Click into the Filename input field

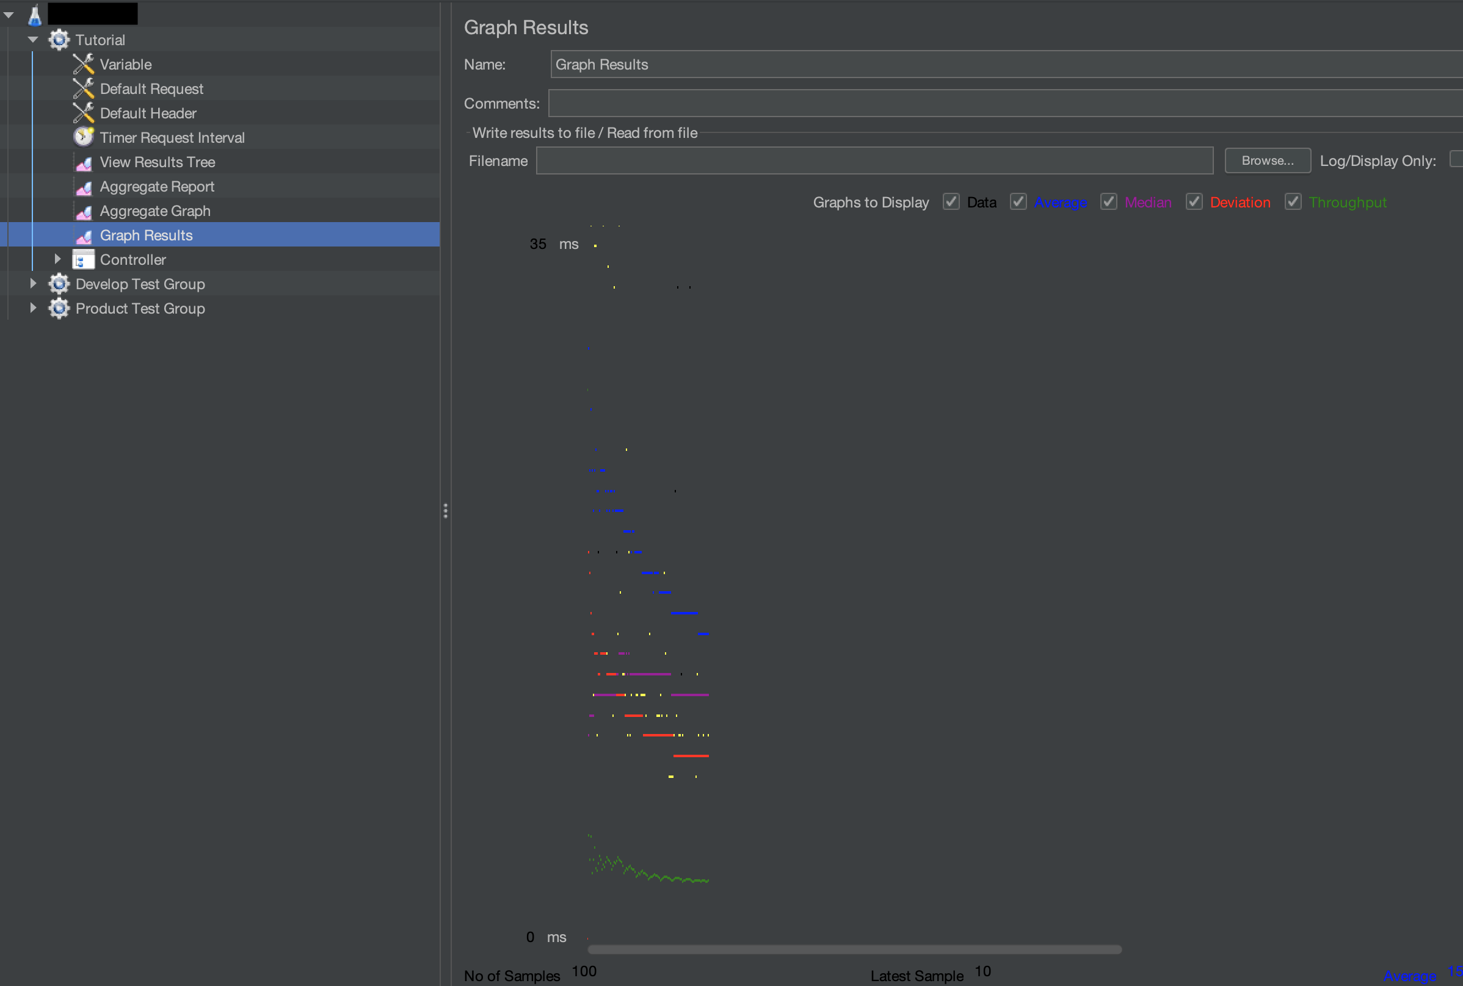pyautogui.click(x=873, y=160)
